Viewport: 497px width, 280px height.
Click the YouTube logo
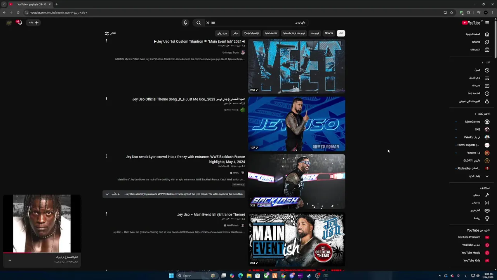coord(471,23)
